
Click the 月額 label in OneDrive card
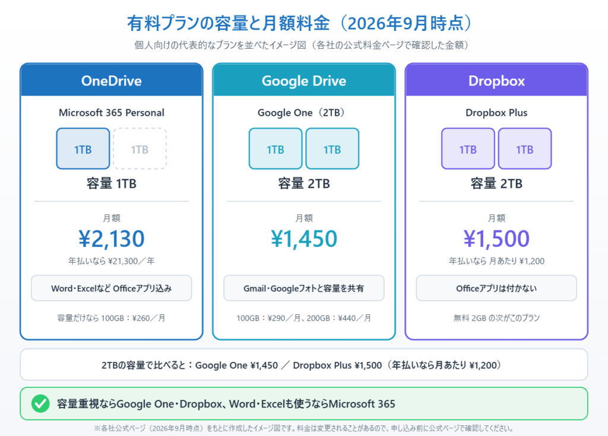(x=112, y=218)
